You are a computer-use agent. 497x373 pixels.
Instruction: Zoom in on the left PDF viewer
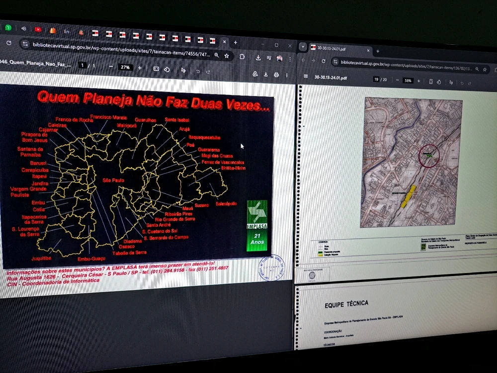point(140,68)
